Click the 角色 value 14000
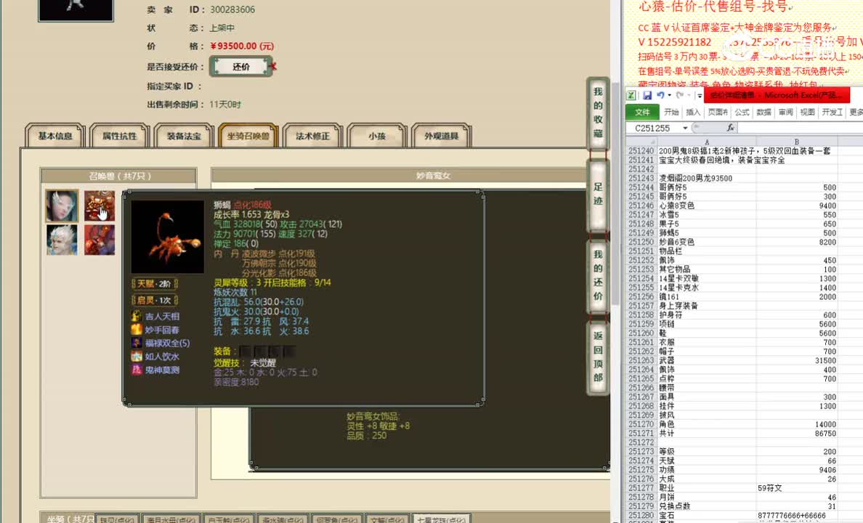This screenshot has width=863, height=523. (x=825, y=424)
